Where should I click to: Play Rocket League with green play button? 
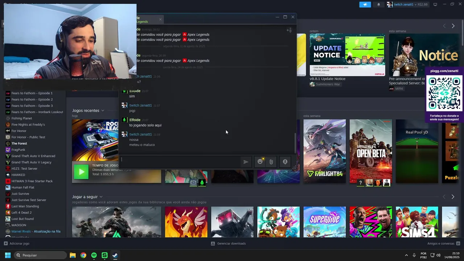[81, 172]
